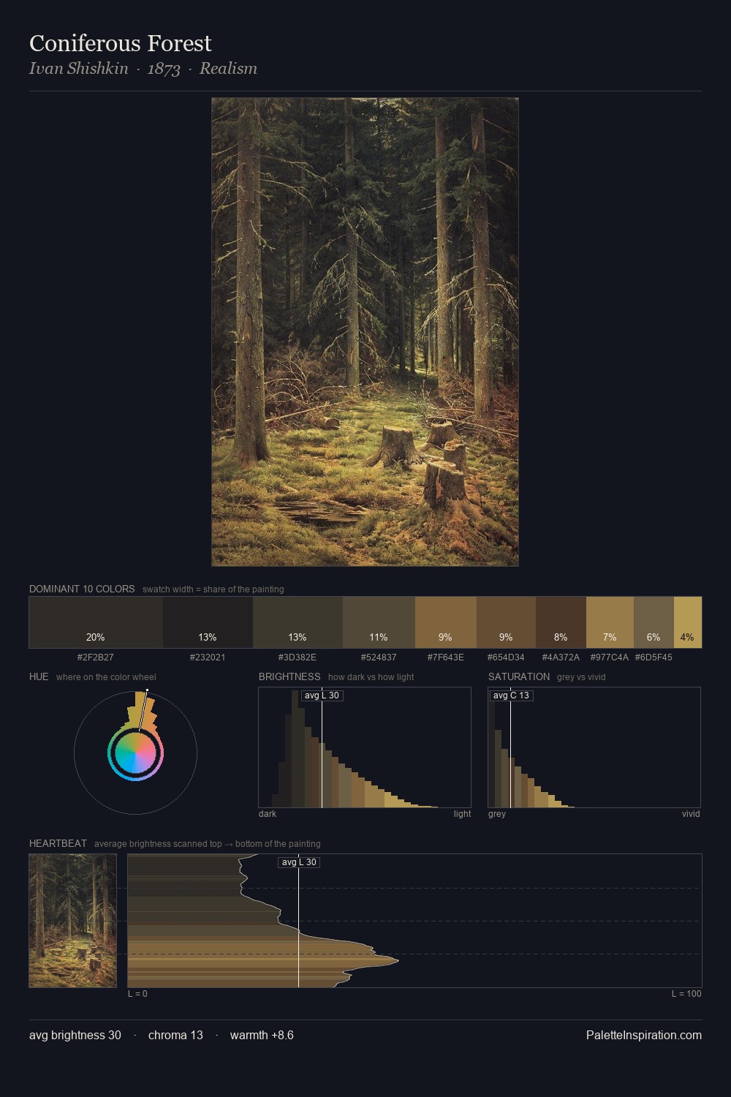Viewport: 731px width, 1097px height.
Task: Click the 8% swatch for #4A372A
Action: point(561,622)
